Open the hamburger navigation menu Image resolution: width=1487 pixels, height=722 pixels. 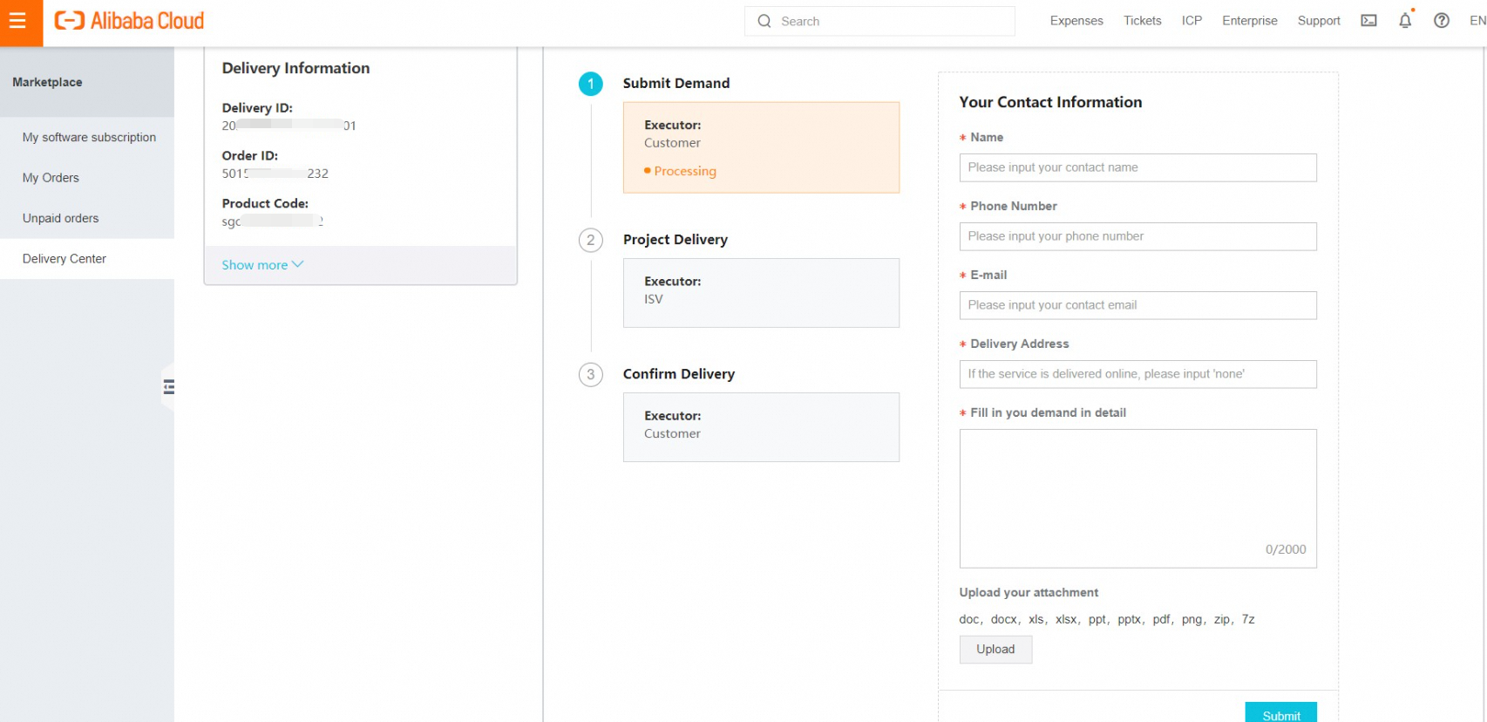tap(17, 21)
